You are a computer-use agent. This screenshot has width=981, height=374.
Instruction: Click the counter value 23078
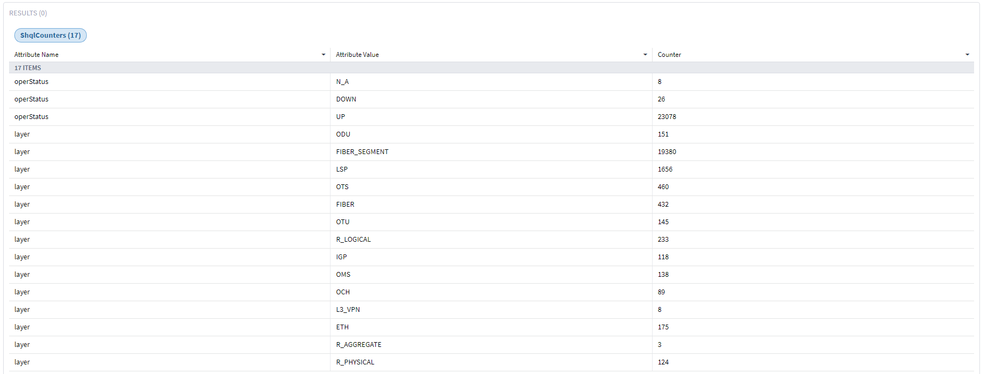click(x=667, y=117)
